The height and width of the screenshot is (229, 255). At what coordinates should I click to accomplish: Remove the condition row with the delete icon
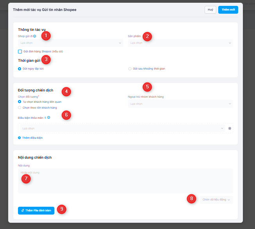pyautogui.click(x=230, y=128)
